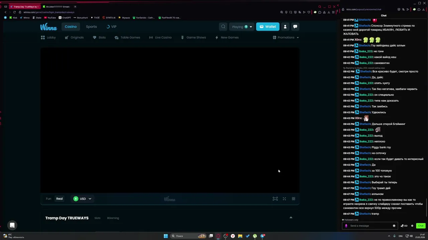
Task: Open the SYNTX.AI bookmark
Action: click(109, 18)
